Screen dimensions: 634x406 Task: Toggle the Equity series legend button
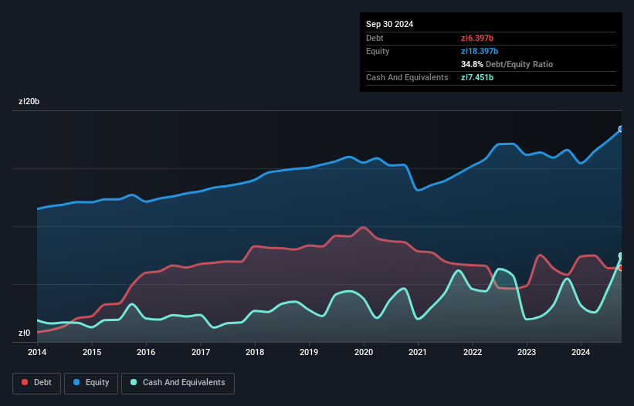pyautogui.click(x=91, y=383)
